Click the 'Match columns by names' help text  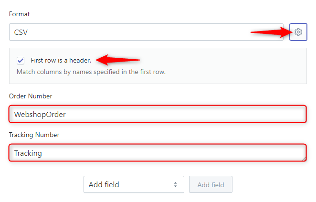coord(91,72)
